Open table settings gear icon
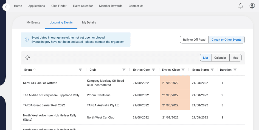The height and width of the screenshot is (130, 259). pos(28,58)
